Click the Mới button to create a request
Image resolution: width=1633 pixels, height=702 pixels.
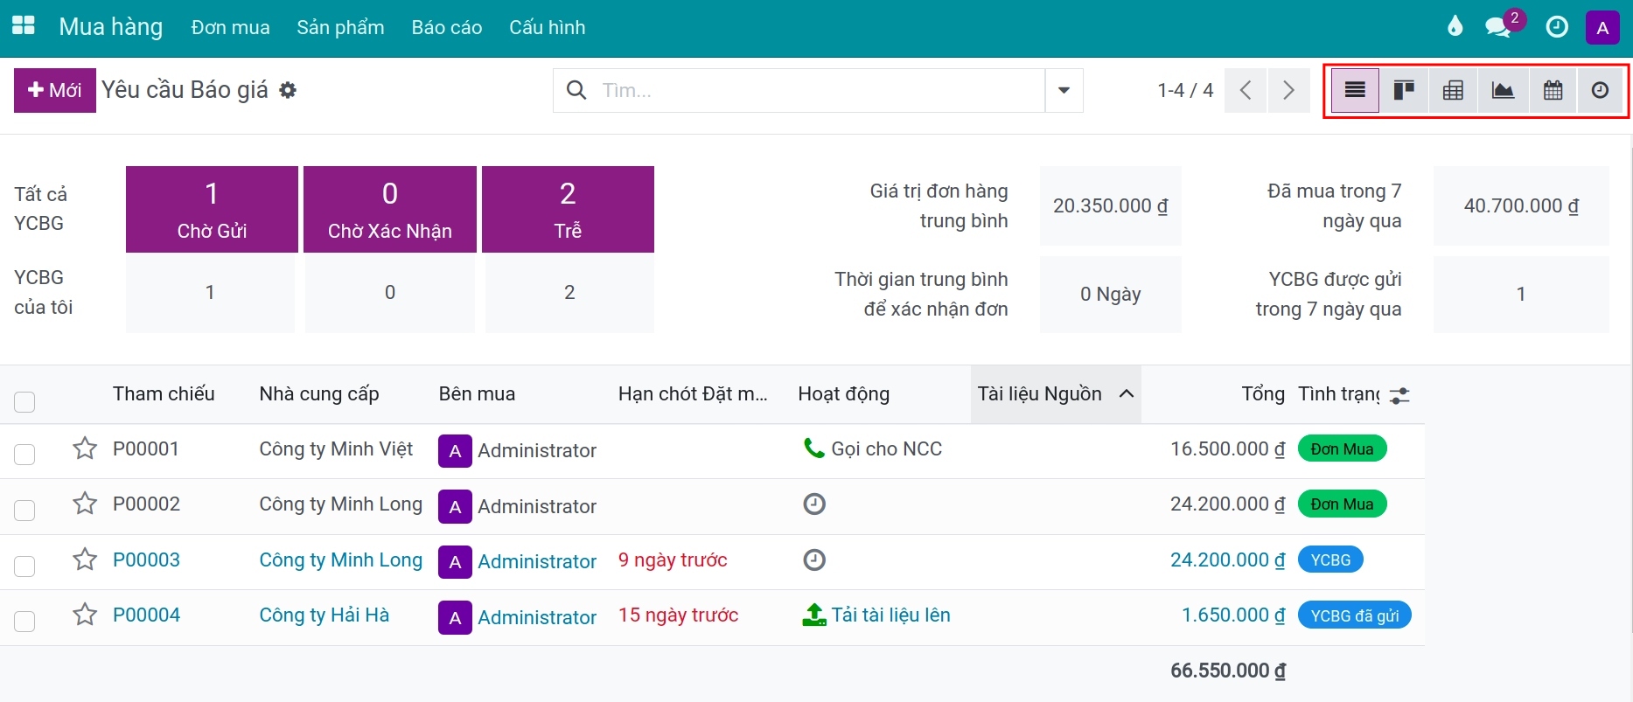55,90
